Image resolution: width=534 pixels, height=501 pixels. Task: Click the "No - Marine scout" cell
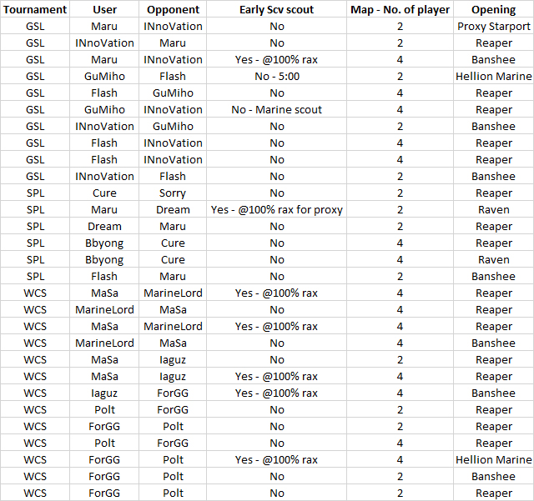point(276,109)
